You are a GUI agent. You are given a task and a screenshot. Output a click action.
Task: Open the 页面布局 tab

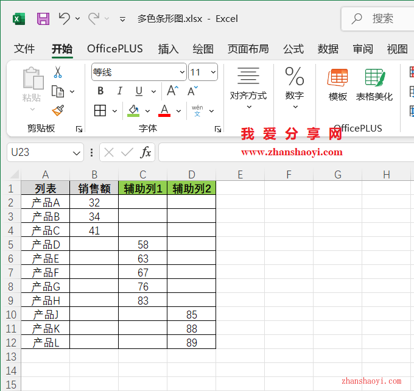pos(248,49)
